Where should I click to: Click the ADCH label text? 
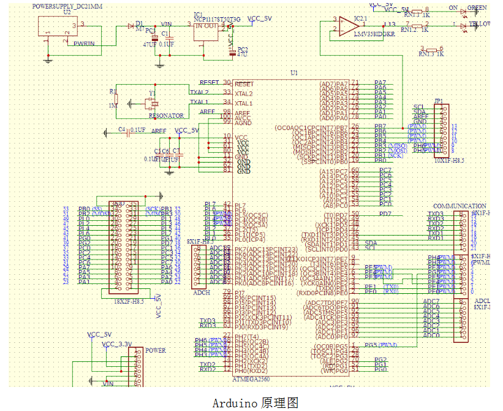pos(202,293)
